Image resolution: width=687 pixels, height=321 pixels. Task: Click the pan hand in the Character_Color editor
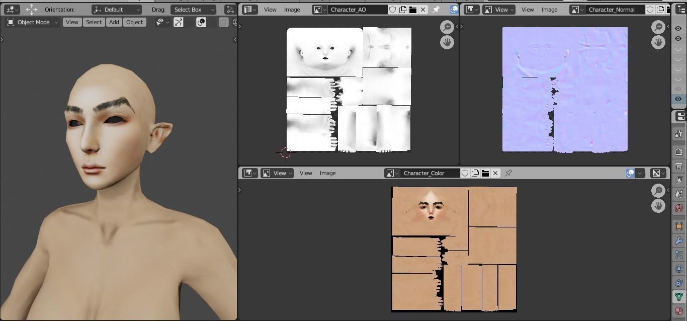tap(658, 206)
